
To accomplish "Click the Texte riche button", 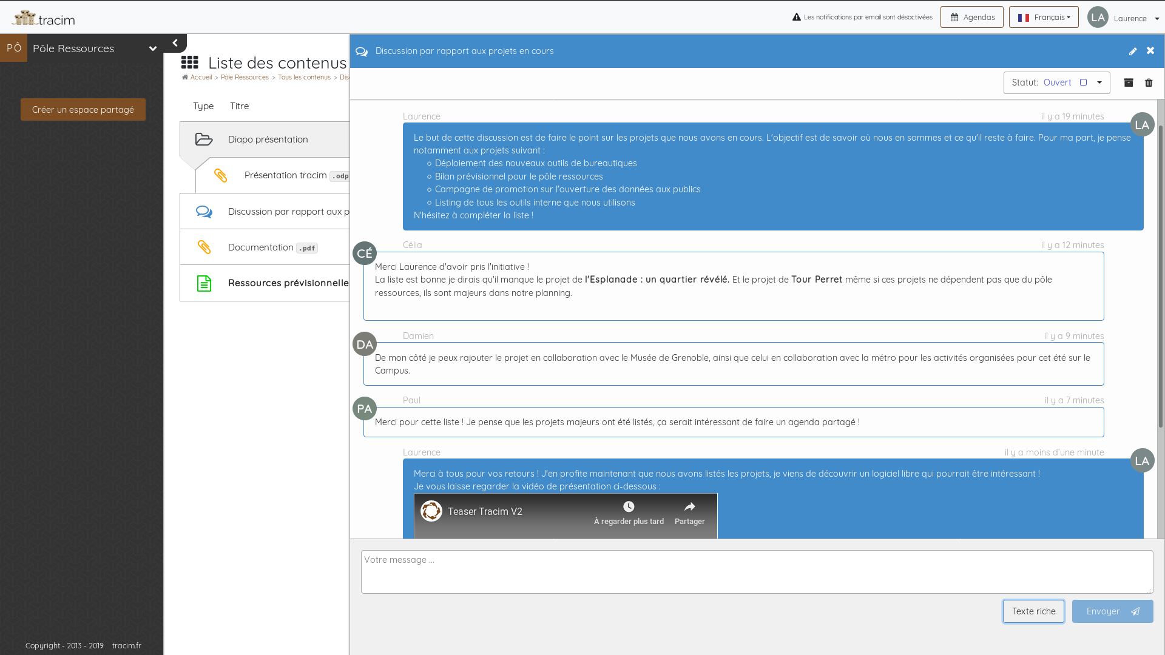I will point(1034,611).
